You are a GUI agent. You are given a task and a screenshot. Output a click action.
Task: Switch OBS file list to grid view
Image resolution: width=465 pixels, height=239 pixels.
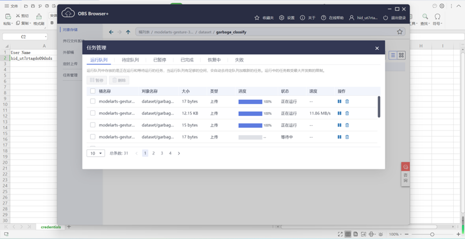click(401, 55)
